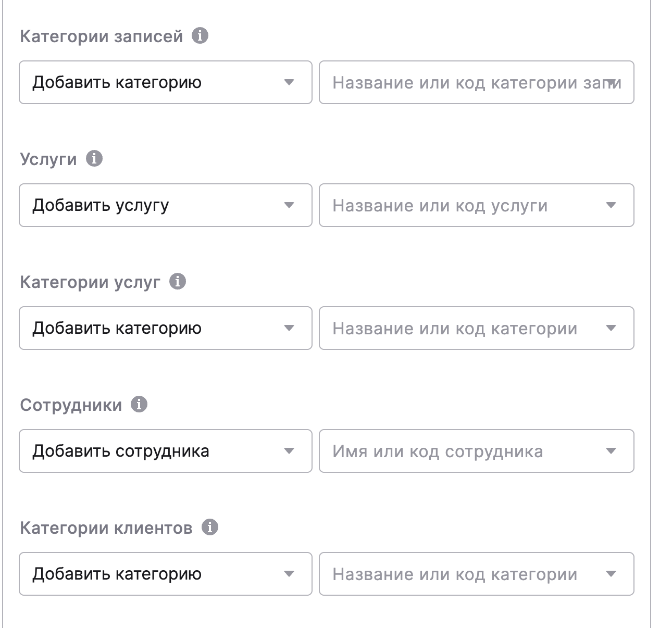Click arrow in service category code field
This screenshot has width=672, height=628.
612,328
